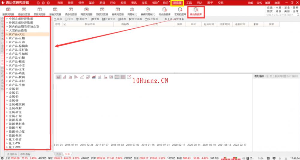Screen dimensions: 300x160
Task: Click the 提取 toolbar button
Action: pos(58,19)
